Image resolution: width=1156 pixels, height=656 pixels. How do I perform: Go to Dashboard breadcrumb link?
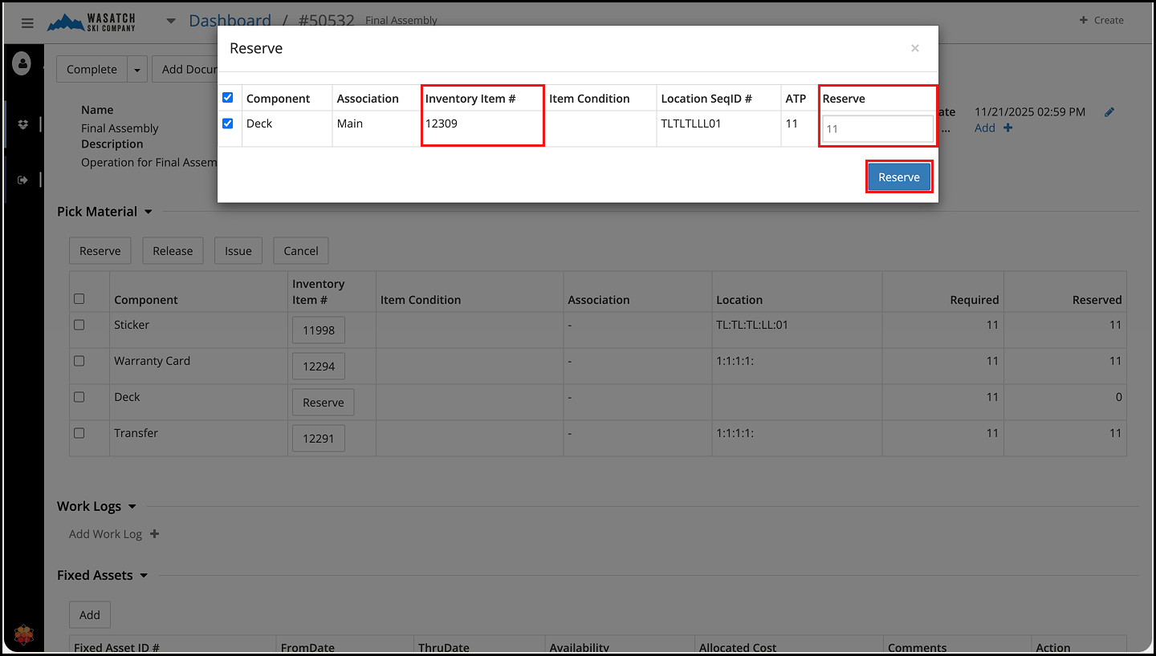coord(230,21)
